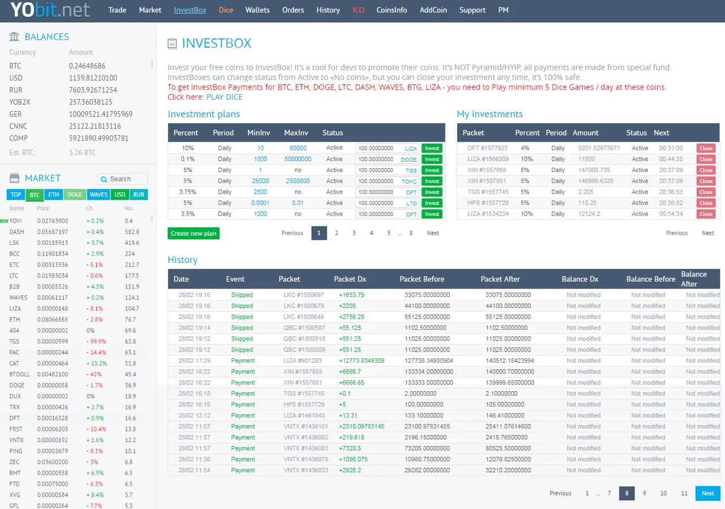Select the TOP market tab
The width and height of the screenshot is (725, 509).
(x=16, y=194)
